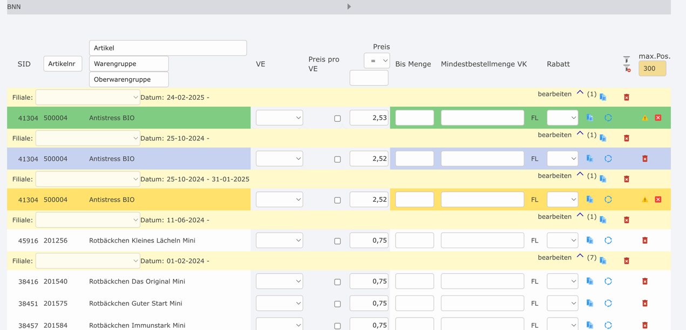Screen dimensions: 686x330
Task: Click the apply filter funnel icon
Action: 626,59
